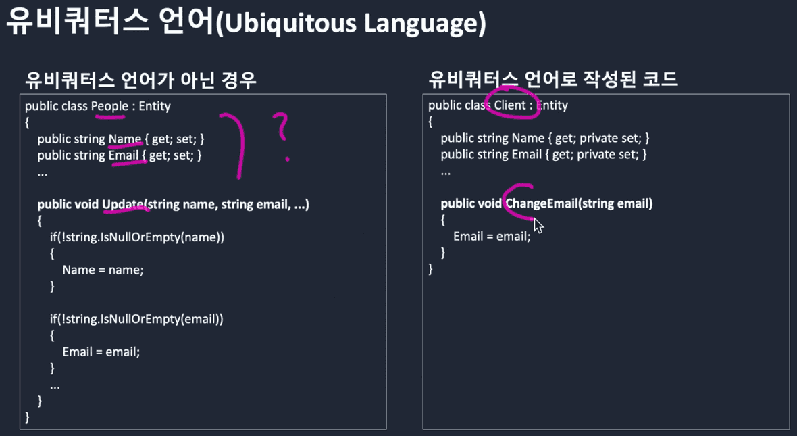Image resolution: width=797 pixels, height=436 pixels.
Task: Click the 'Name = name;' assignment line
Action: pos(103,270)
